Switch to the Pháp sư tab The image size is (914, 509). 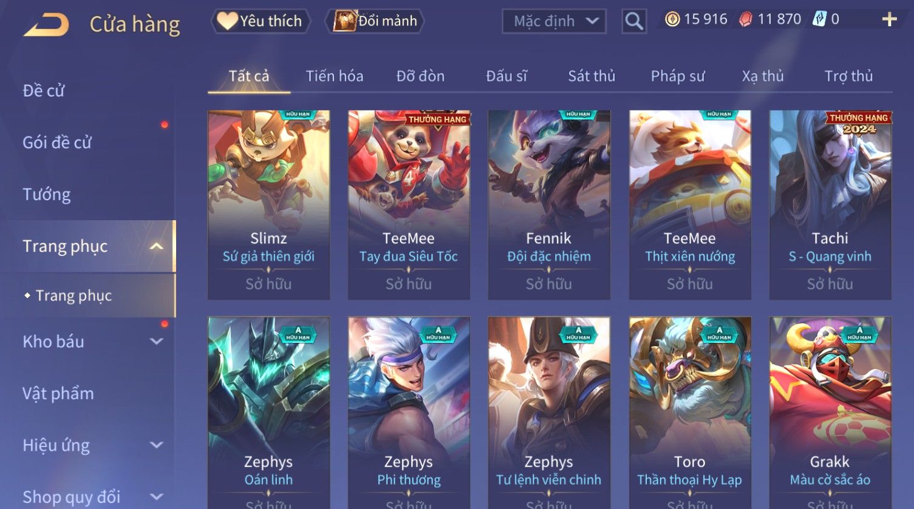[x=678, y=76]
